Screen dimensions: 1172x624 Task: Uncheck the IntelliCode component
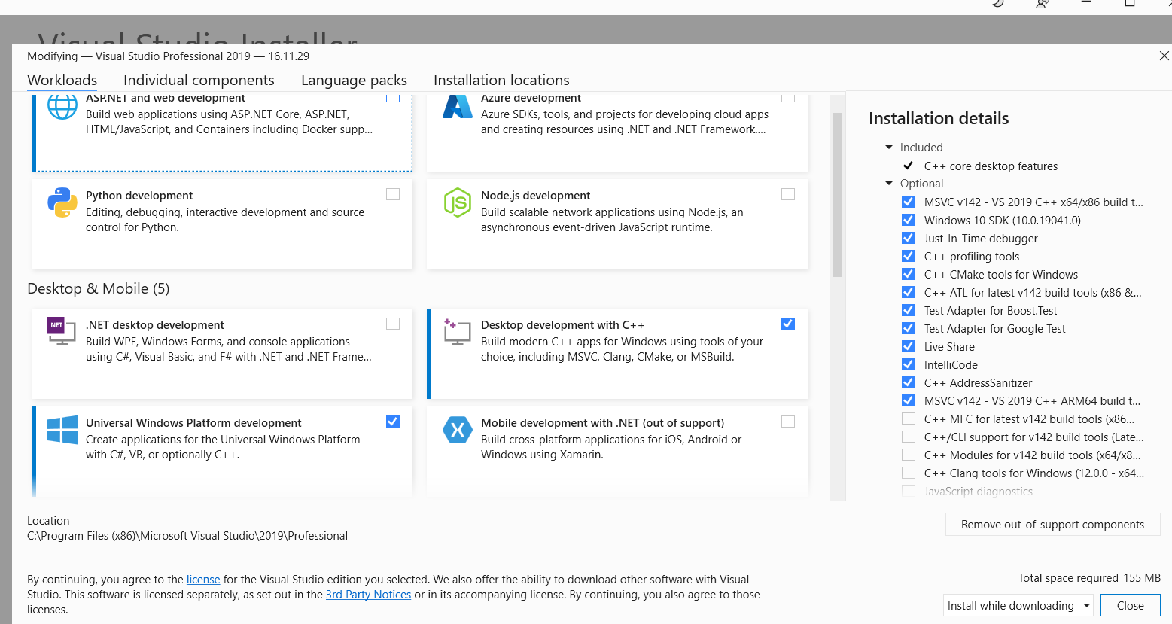[909, 364]
